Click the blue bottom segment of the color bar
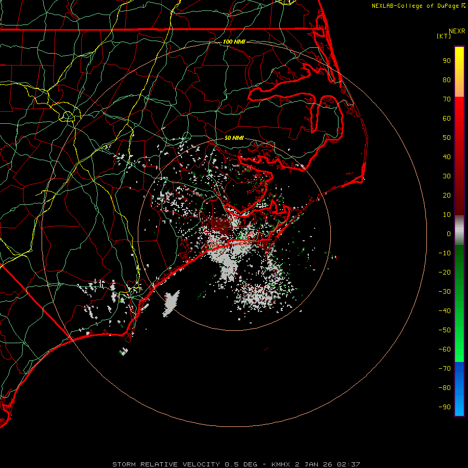Viewport: 468px width, 468px height. (x=459, y=389)
